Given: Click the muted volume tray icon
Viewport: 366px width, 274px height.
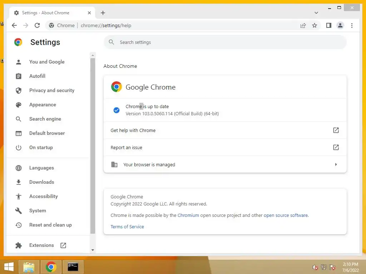Looking at the screenshot, I should [315, 267].
